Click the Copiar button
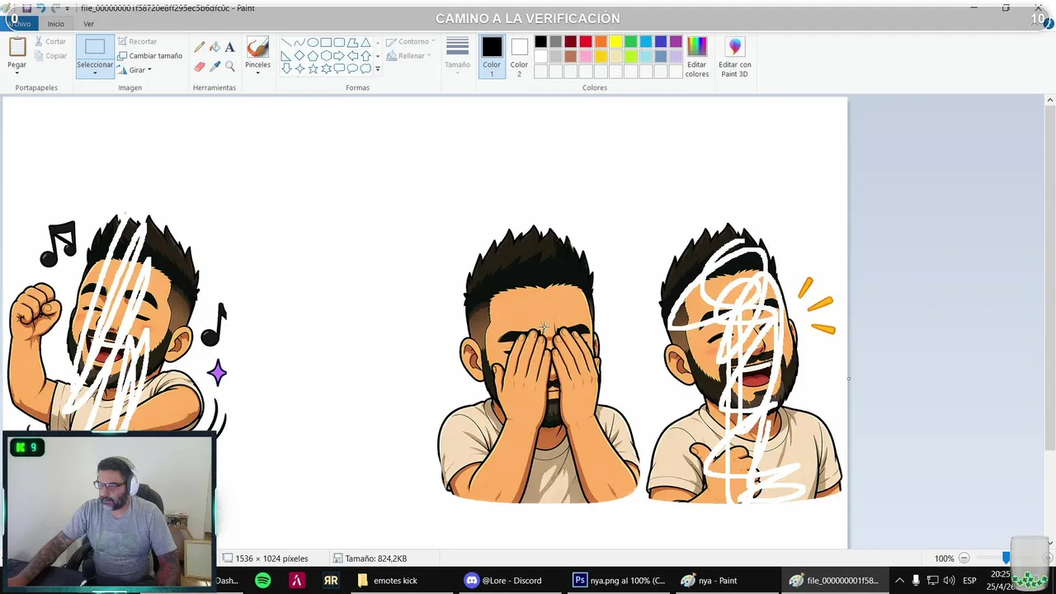The width and height of the screenshot is (1056, 594). (50, 56)
